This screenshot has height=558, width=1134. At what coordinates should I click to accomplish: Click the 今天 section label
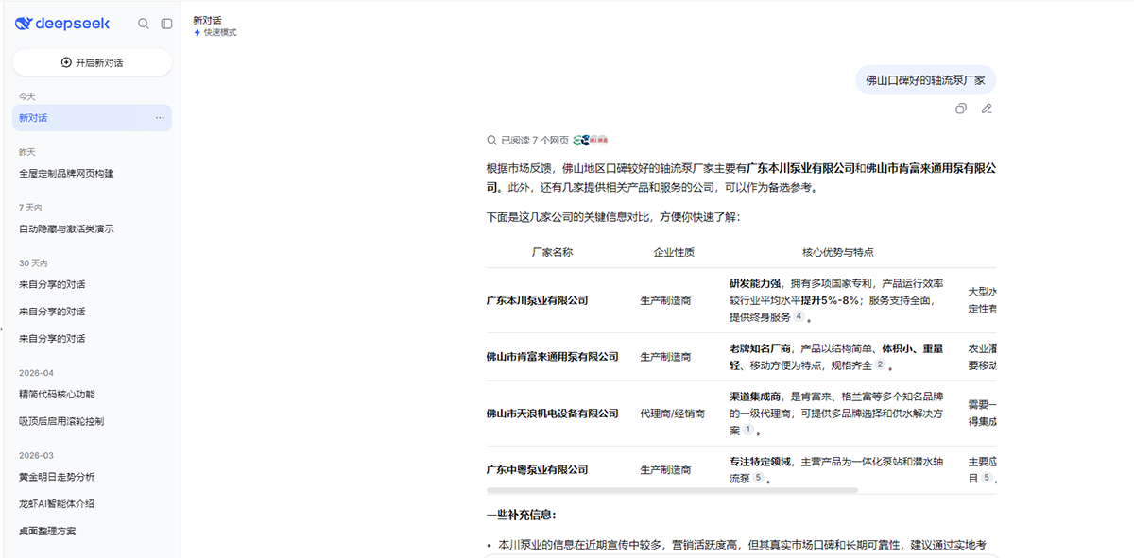pos(26,96)
